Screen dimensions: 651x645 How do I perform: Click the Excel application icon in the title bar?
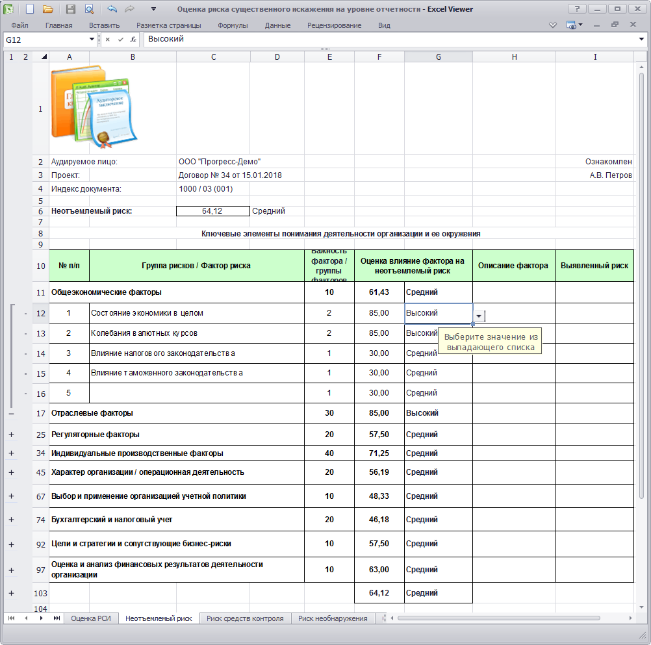click(x=8, y=8)
